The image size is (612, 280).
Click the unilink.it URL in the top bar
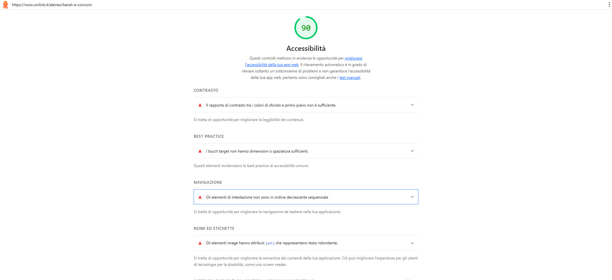[x=52, y=5]
